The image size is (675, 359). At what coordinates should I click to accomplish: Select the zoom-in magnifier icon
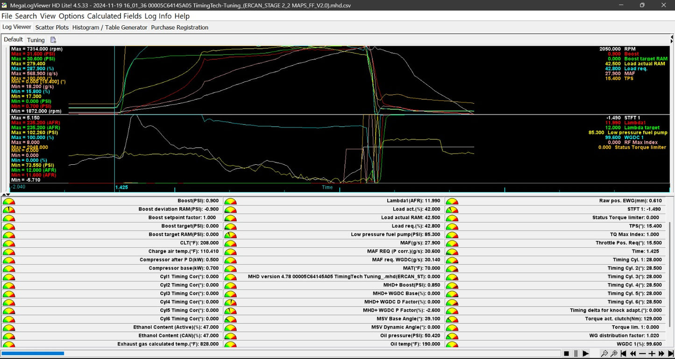pyautogui.click(x=614, y=353)
